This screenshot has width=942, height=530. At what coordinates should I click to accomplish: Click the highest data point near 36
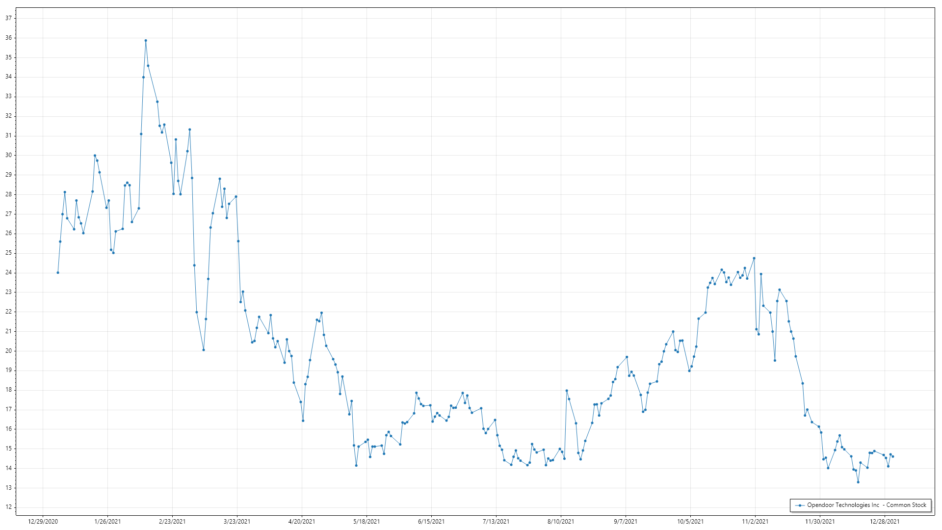(146, 41)
